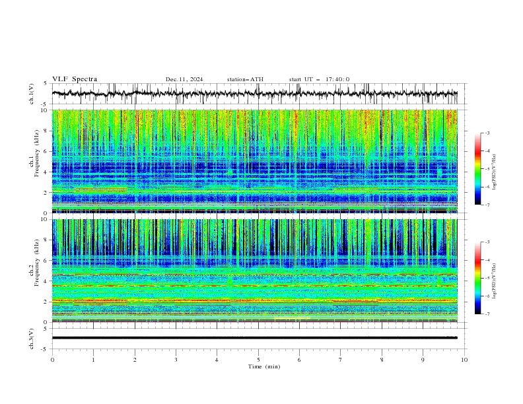Click the ch.2 colorbar 'log(PSD)(V²/Hz)' label

(495, 281)
